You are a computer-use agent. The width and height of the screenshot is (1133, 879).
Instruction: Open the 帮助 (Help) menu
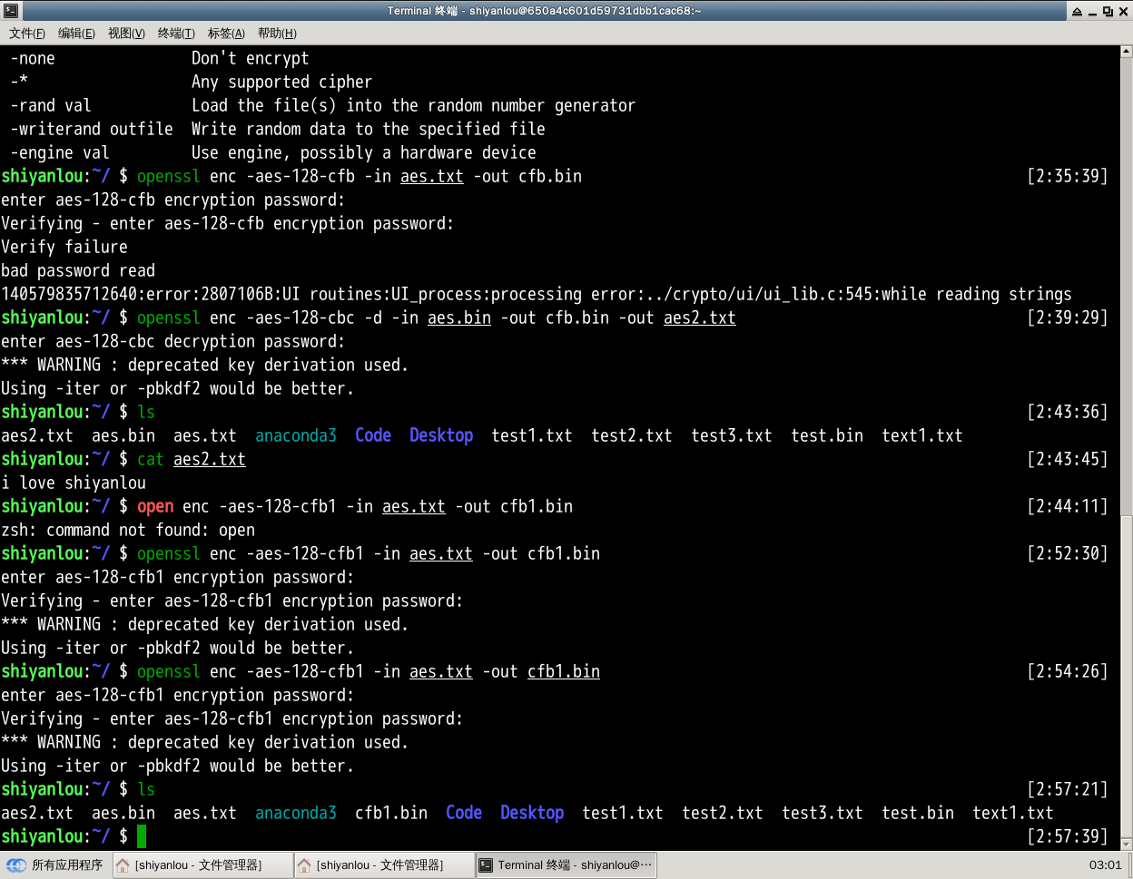click(277, 34)
